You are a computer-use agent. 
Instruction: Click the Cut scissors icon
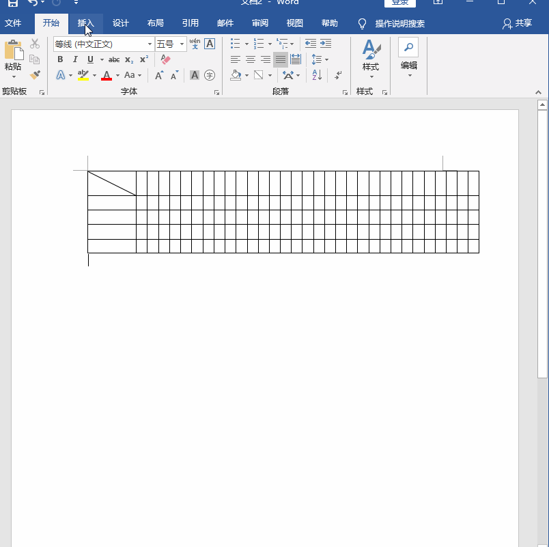click(x=35, y=44)
